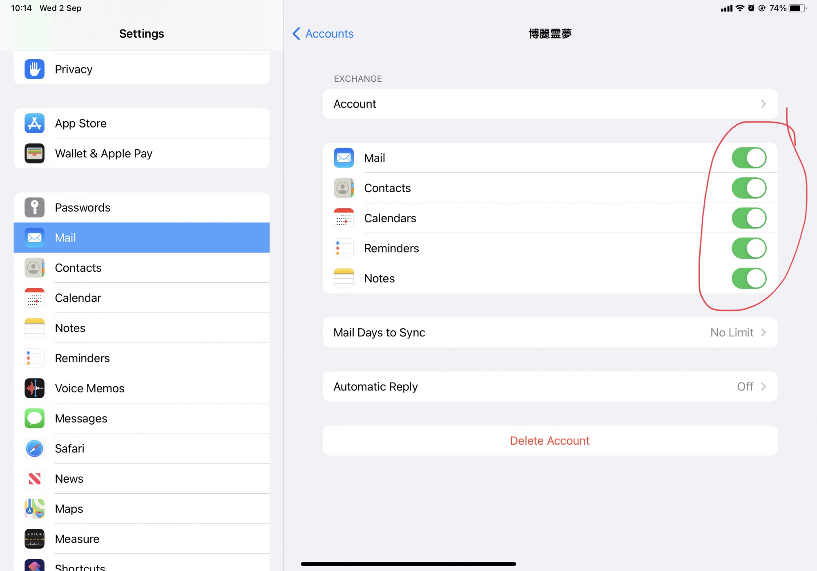Tap the Messages bubble icon
Viewport: 817px width, 571px height.
click(x=34, y=418)
